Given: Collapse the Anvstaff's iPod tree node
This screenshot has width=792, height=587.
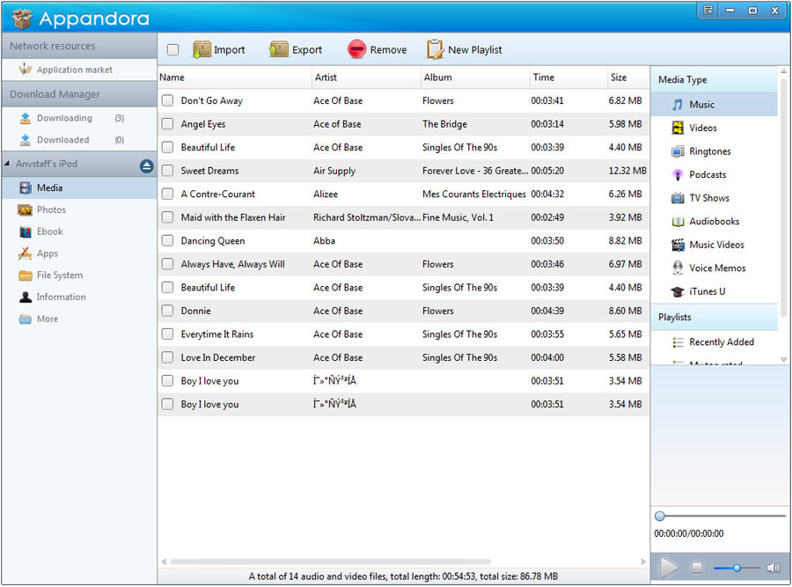Looking at the screenshot, I should (7, 163).
